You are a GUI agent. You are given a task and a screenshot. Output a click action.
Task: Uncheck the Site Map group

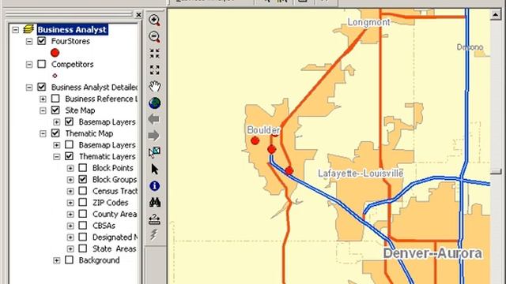(x=55, y=110)
